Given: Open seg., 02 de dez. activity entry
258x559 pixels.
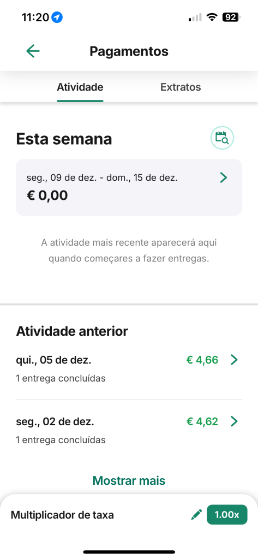Looking at the screenshot, I should point(129,430).
